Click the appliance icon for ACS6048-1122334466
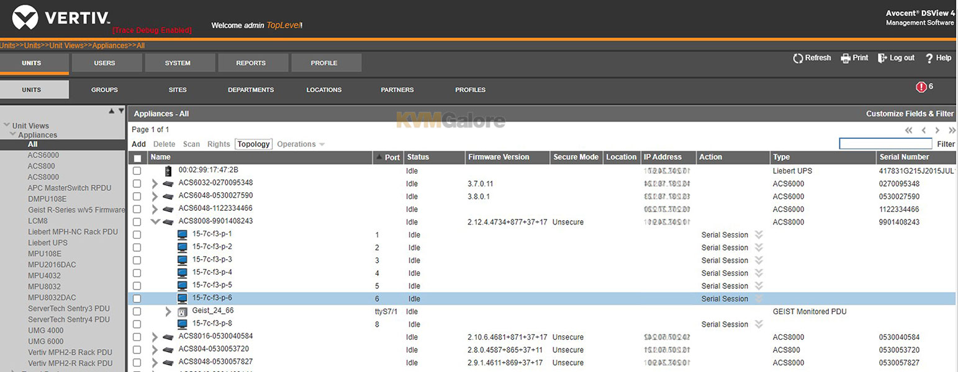 pos(168,209)
